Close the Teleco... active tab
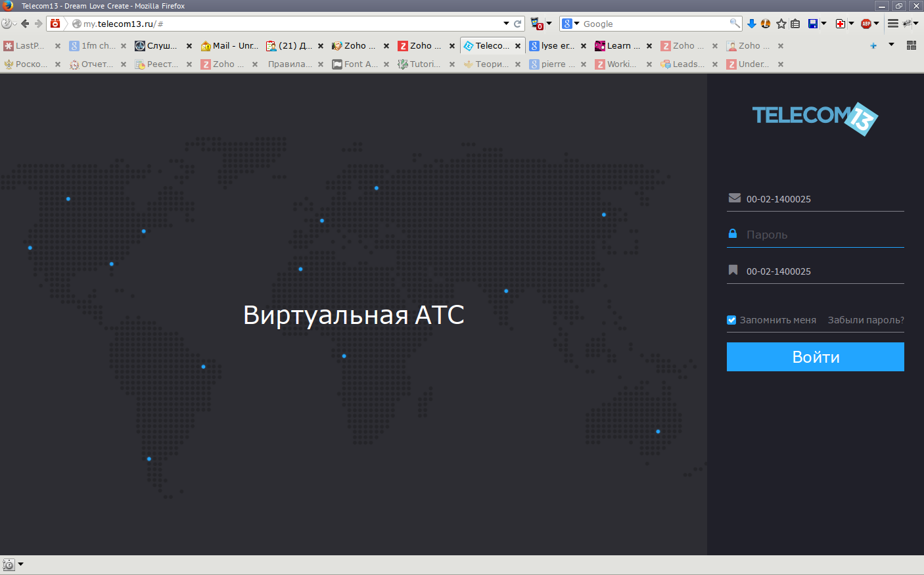Viewport: 924px width, 575px height. click(518, 46)
